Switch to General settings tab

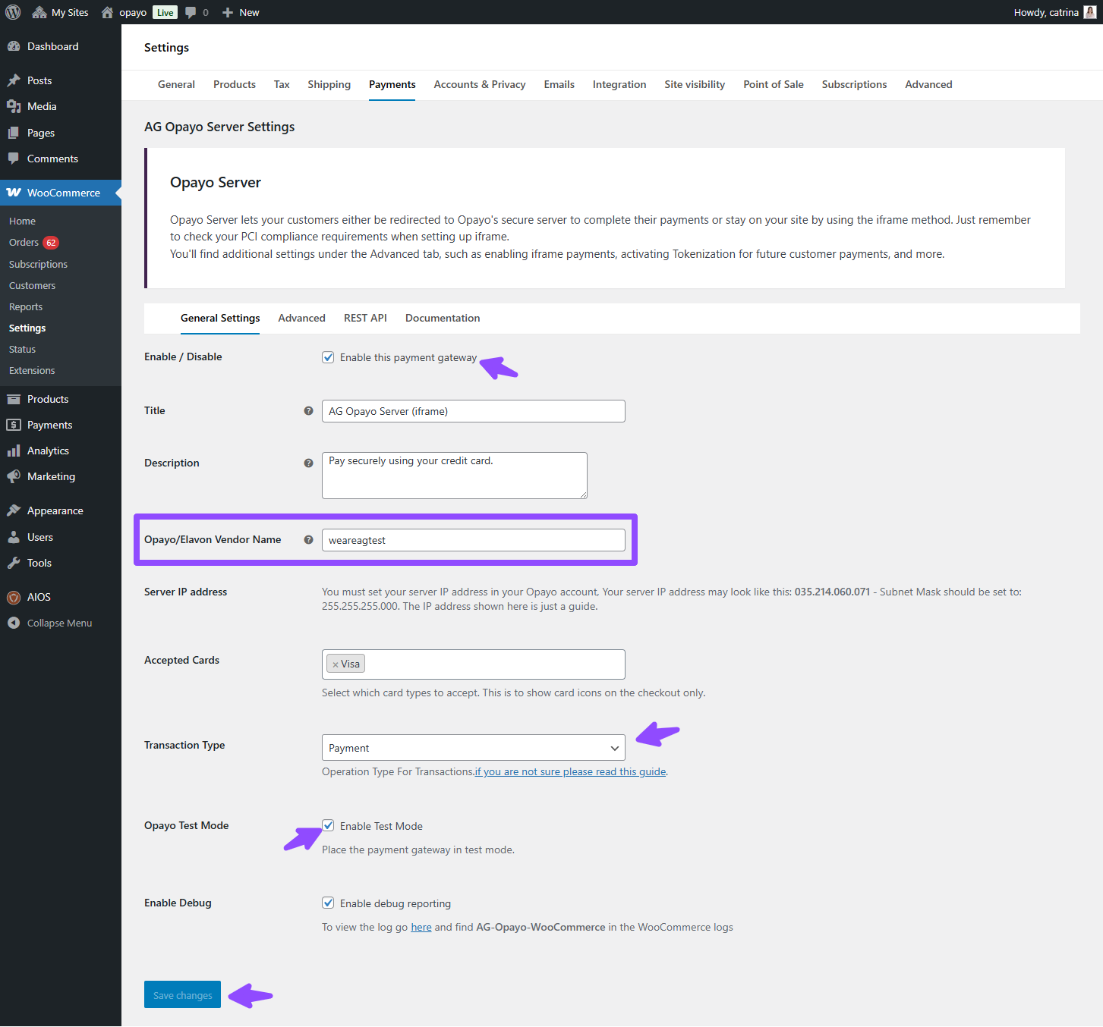(176, 84)
